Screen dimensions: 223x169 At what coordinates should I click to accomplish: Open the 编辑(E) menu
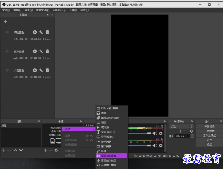(18, 10)
